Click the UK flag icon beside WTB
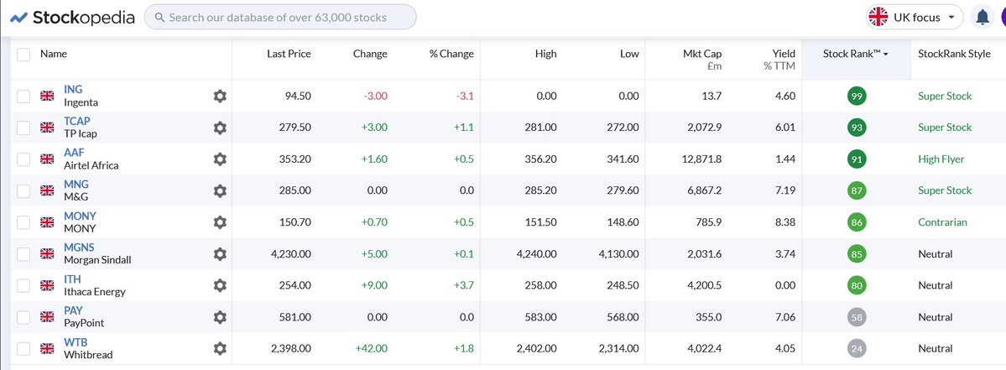Viewport: 1006px width, 370px height. [48, 349]
